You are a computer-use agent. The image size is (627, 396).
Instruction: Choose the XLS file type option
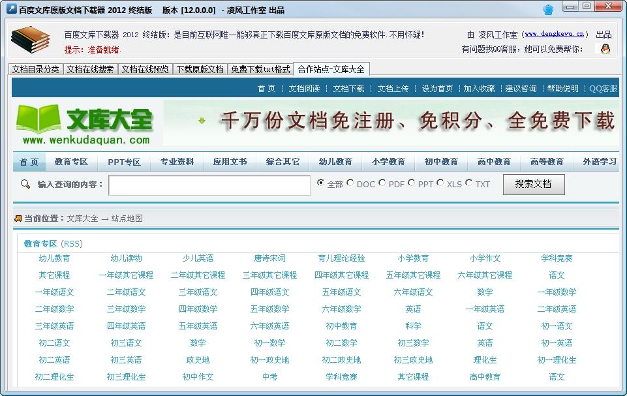coord(440,183)
